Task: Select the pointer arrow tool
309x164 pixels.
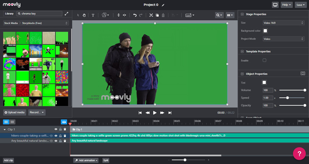Action: point(78,15)
